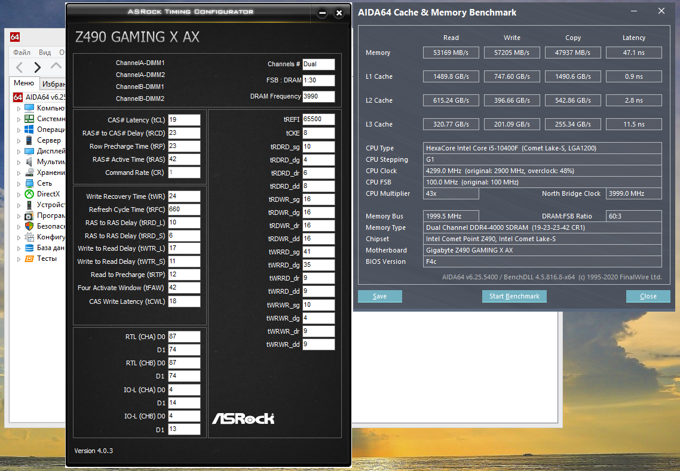The width and height of the screenshot is (680, 471).
Task: Click the Дисплей monitor icon in tree
Action: click(29, 151)
